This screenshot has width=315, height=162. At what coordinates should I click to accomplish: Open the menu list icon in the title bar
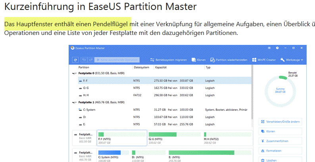point(269,48)
